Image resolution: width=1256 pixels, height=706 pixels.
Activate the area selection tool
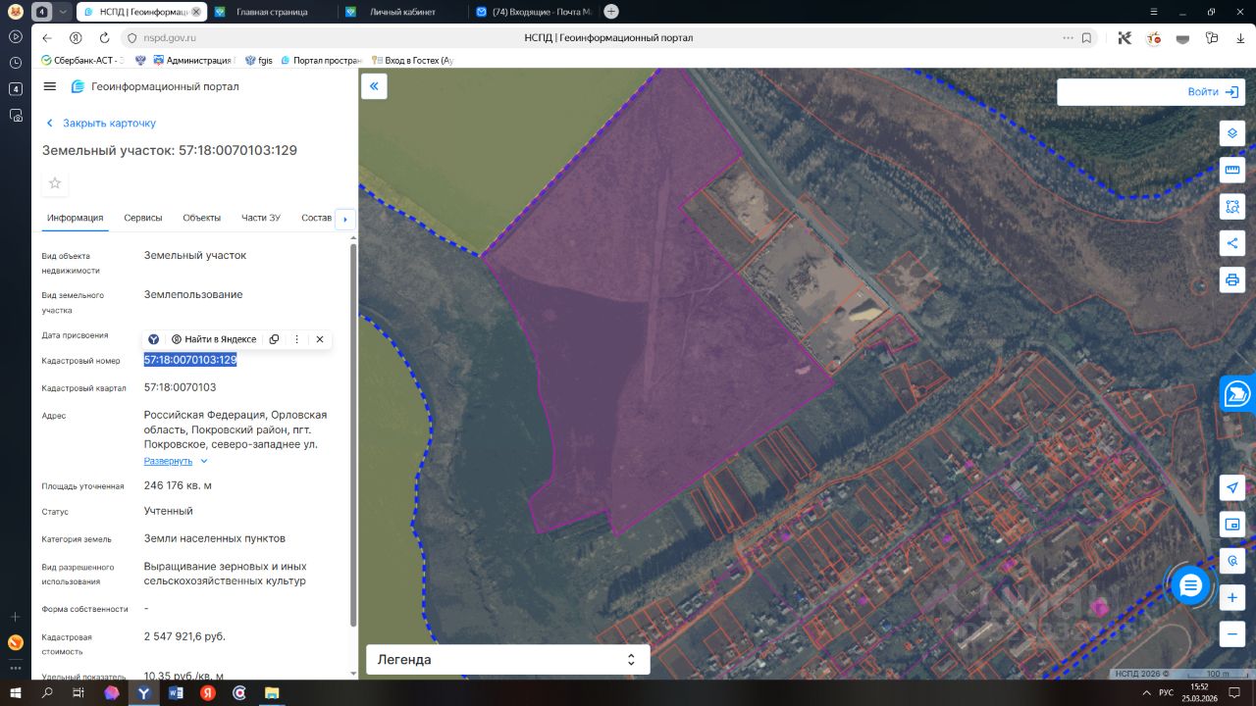pos(1232,207)
